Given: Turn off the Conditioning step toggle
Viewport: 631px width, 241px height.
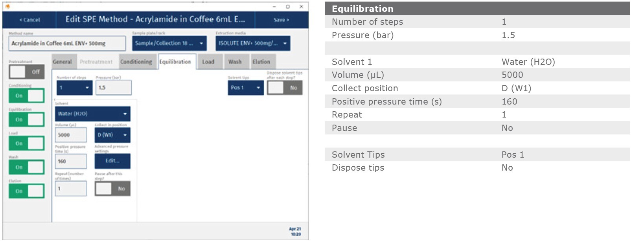Looking at the screenshot, I should coord(26,96).
